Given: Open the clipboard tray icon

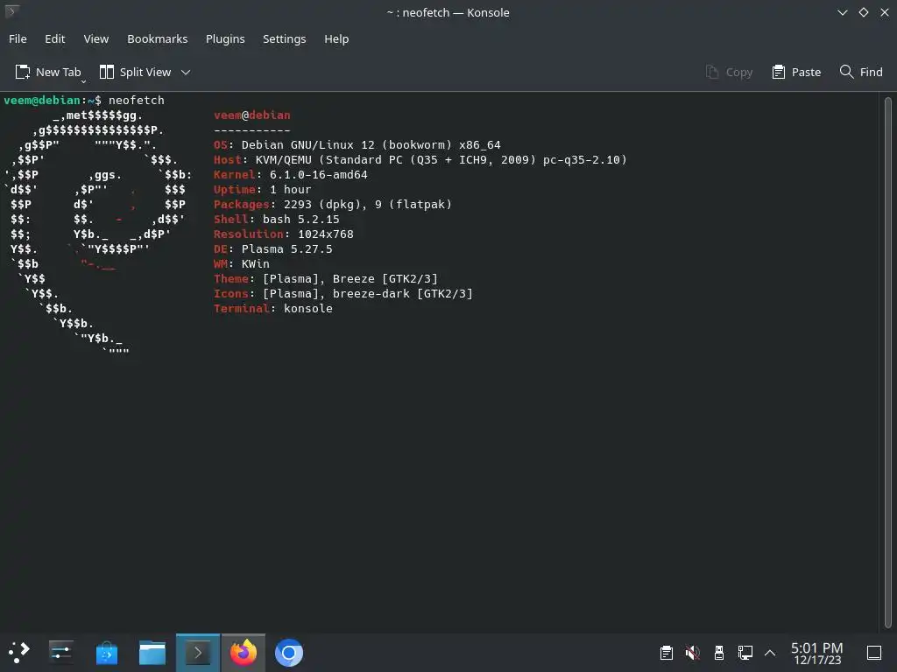Looking at the screenshot, I should pyautogui.click(x=667, y=653).
